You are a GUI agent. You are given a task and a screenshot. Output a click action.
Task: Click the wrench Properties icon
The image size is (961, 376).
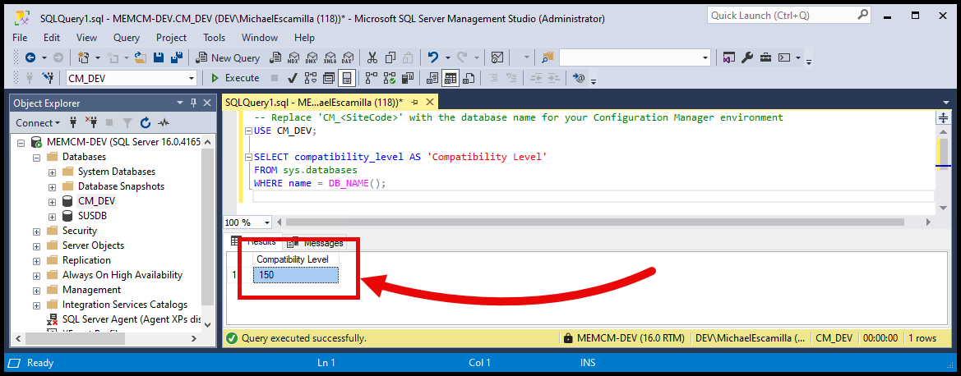click(747, 57)
